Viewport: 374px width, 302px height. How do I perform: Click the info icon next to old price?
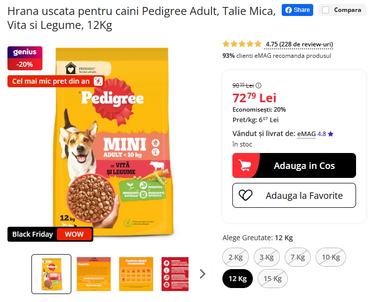[258, 85]
